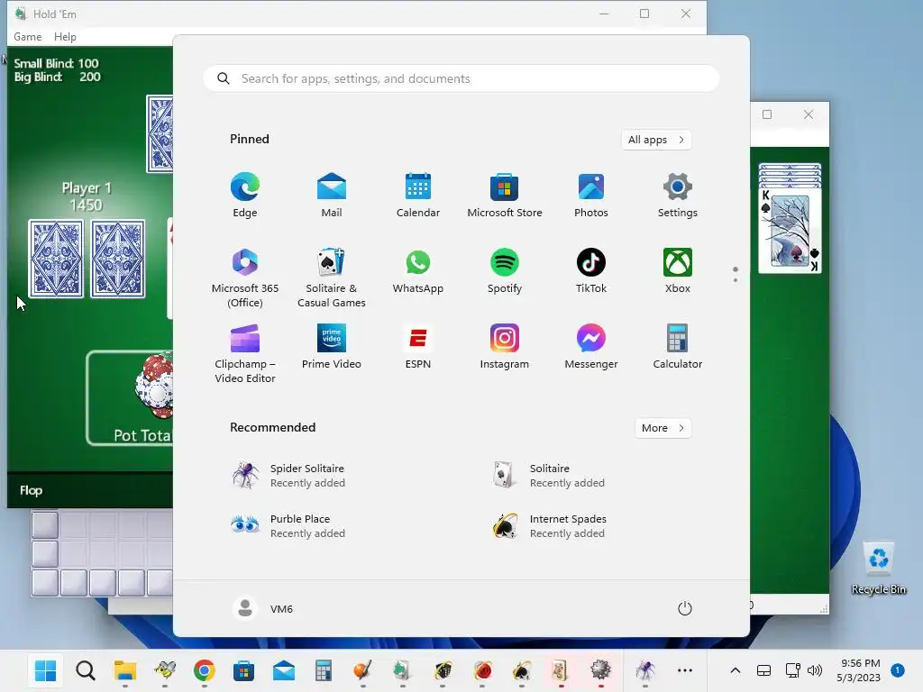Screen dimensions: 923x692
Task: Open the TikTok app
Action: tap(591, 271)
